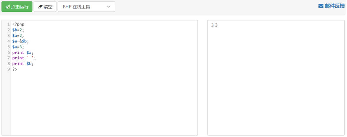The height and width of the screenshot is (137, 347).
Task: Open the 邮件反馈 feedback link
Action: point(331,6)
